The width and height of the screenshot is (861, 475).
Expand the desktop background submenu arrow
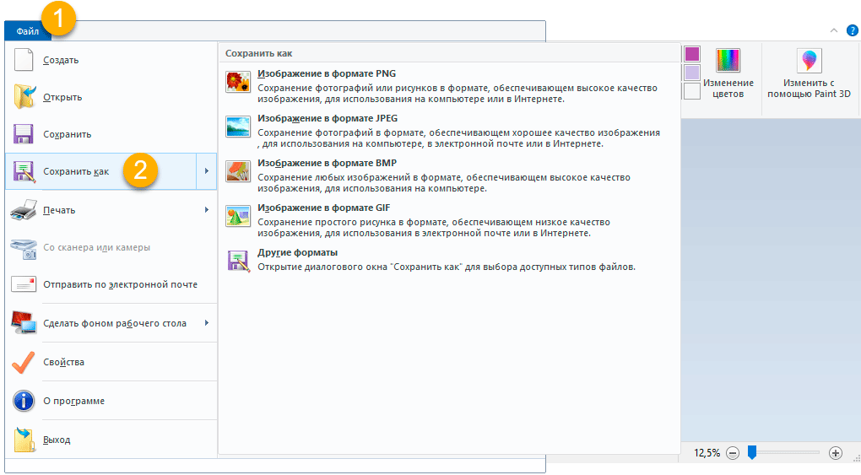pyautogui.click(x=207, y=323)
